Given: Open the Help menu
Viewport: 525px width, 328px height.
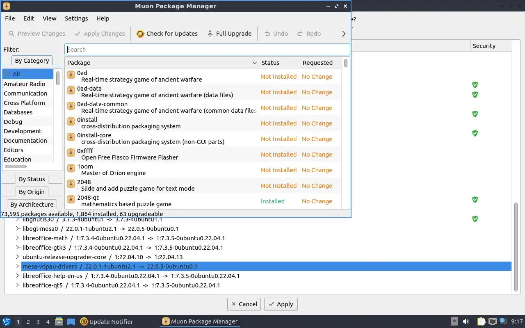Looking at the screenshot, I should [x=103, y=18].
